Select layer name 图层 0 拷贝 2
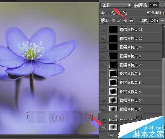Image resolution: width=165 pixels, height=139 pixels. 130,109
